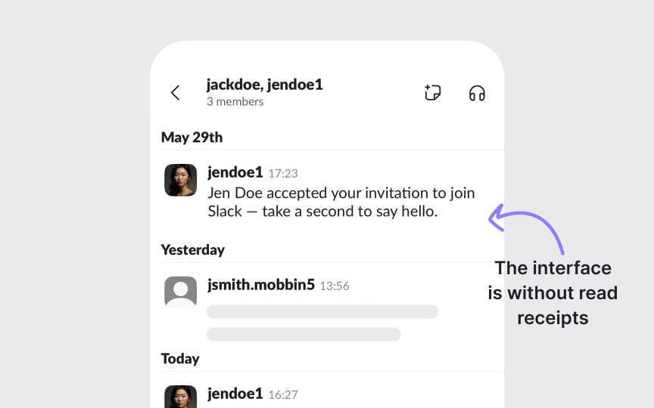The width and height of the screenshot is (654, 408).
Task: Tap jsmith.mobbin5's placeholder avatar
Action: click(x=181, y=292)
